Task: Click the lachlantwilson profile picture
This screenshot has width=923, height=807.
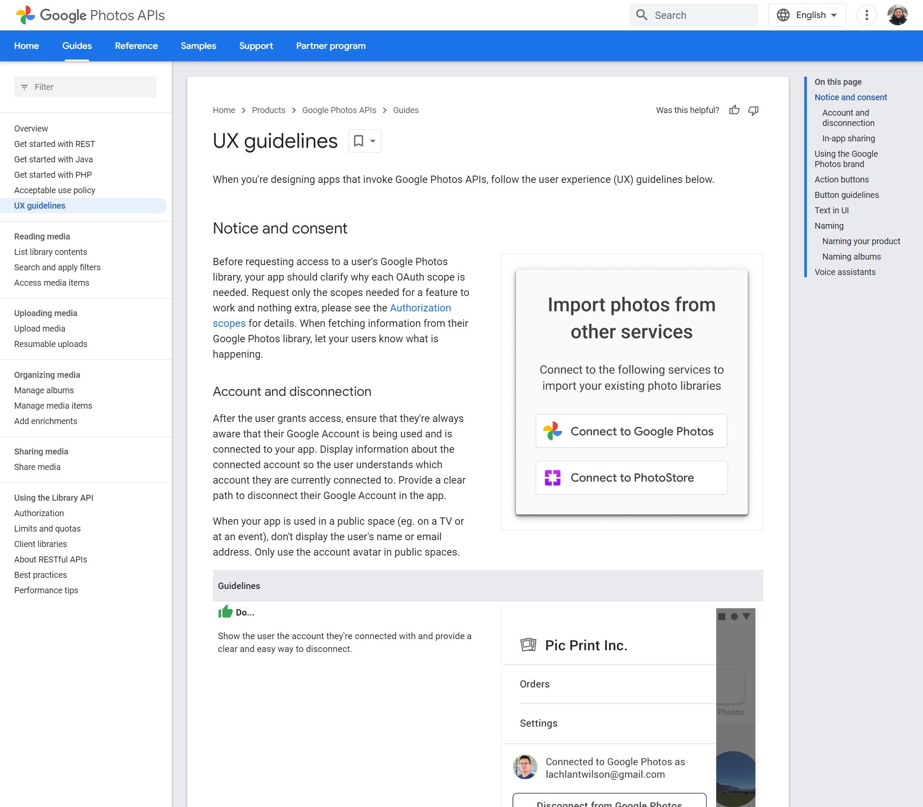Action: (525, 767)
